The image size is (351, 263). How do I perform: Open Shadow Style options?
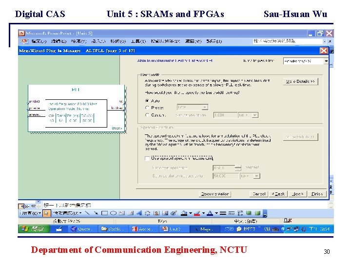[249, 213]
